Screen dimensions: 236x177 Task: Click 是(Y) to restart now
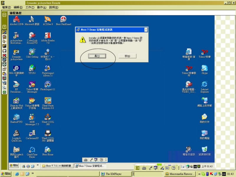coord(97,56)
